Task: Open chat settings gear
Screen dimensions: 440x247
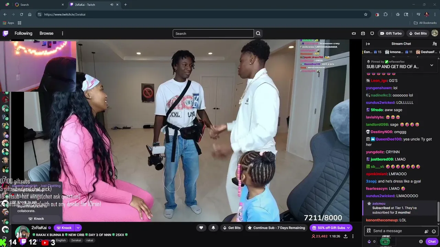Action: point(421,242)
